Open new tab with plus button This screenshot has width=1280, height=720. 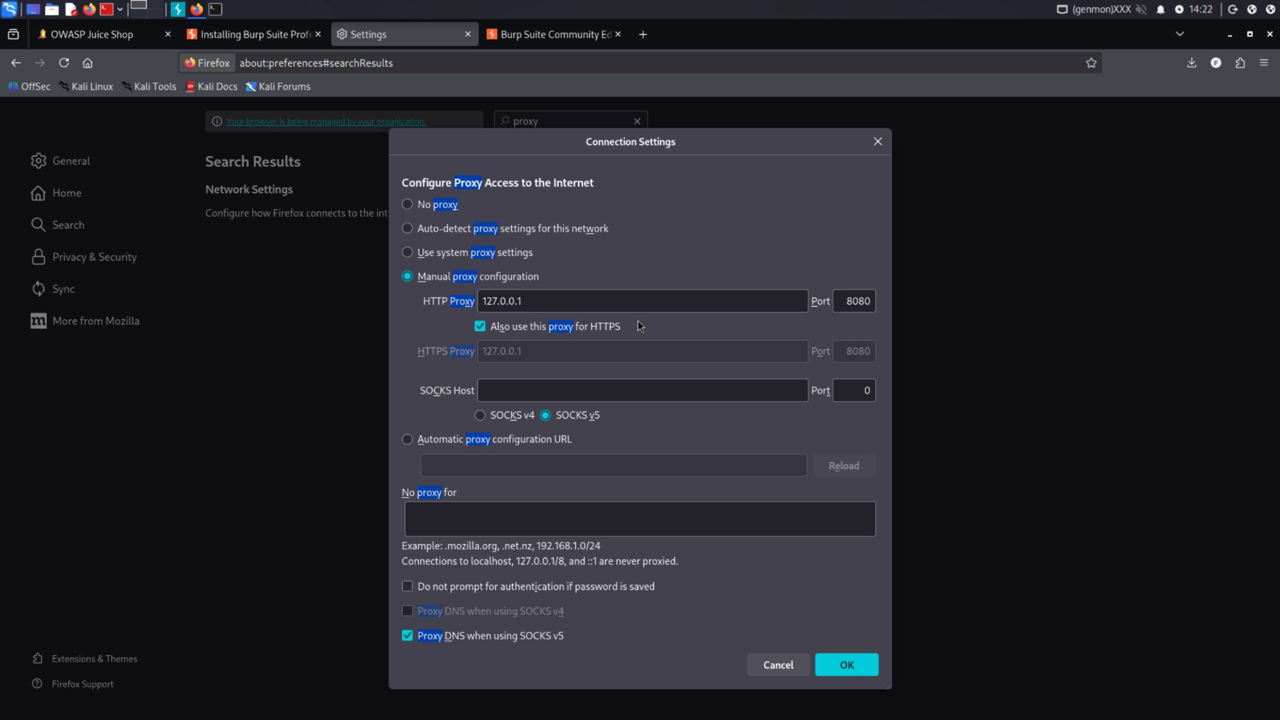tap(643, 35)
